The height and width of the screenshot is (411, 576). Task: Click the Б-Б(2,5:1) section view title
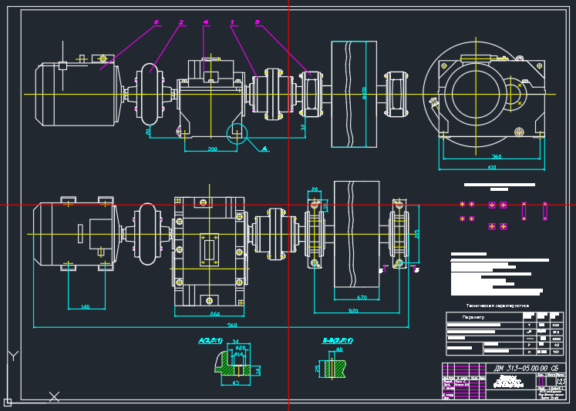click(x=337, y=341)
